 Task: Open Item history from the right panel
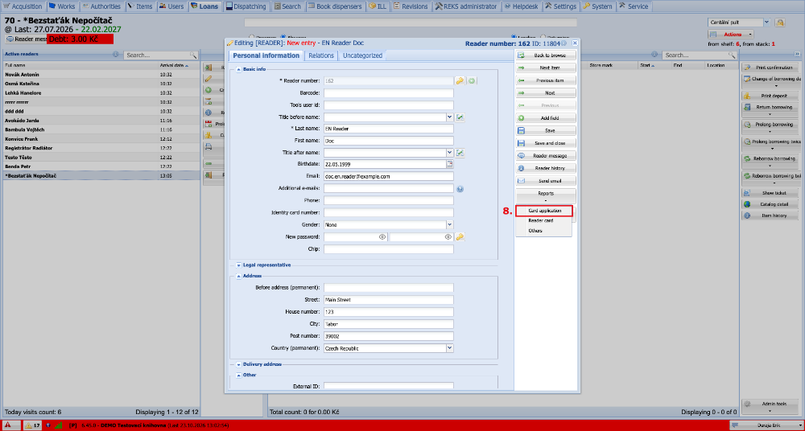point(770,215)
